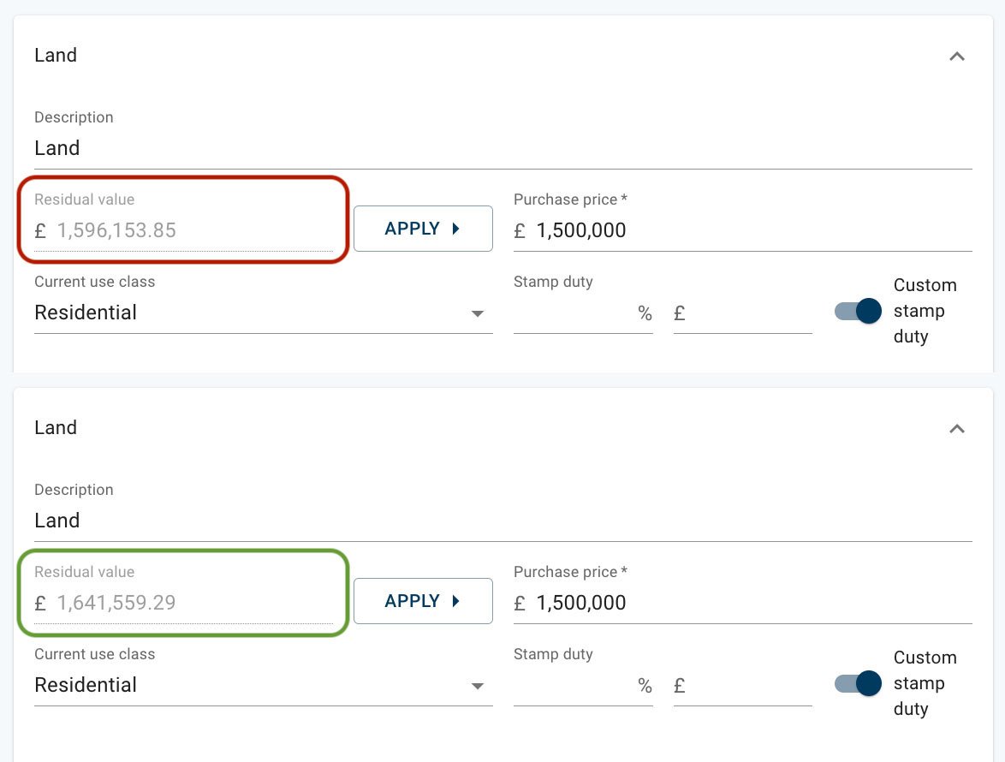
Task: Click Purchase price field in upper panel
Action: tap(752, 230)
